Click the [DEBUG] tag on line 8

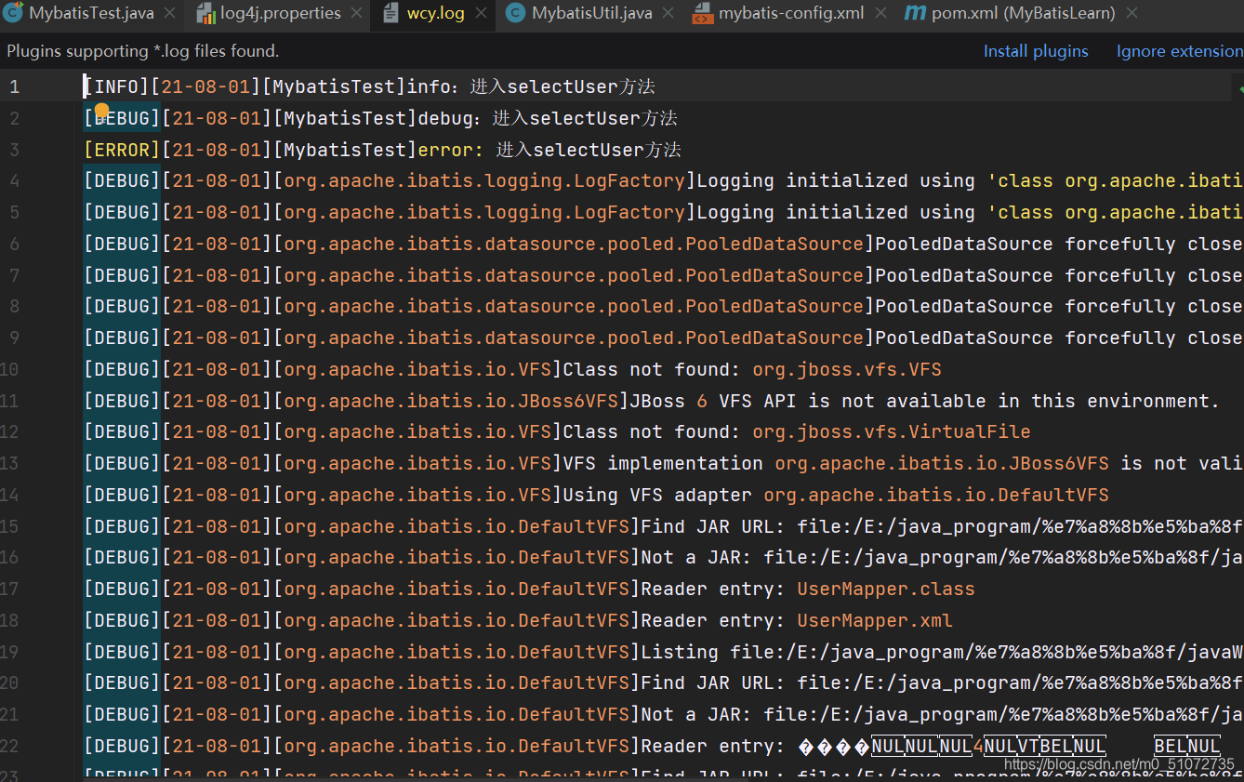tap(123, 306)
